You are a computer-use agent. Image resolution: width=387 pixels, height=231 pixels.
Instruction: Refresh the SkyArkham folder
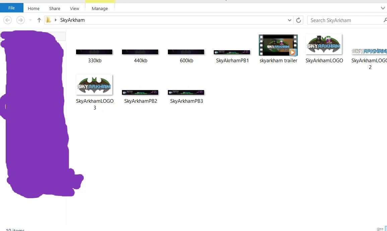click(299, 20)
